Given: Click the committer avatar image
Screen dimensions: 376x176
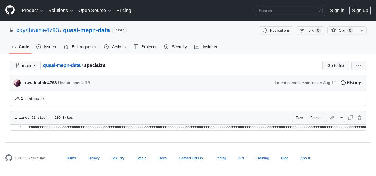Looking at the screenshot, I should click(x=17, y=83).
